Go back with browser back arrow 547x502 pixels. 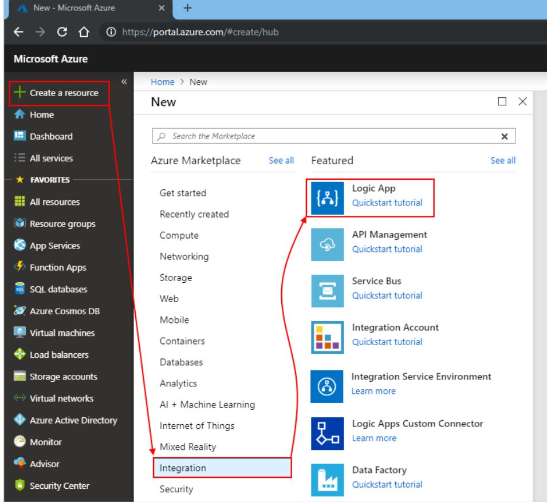pyautogui.click(x=18, y=32)
